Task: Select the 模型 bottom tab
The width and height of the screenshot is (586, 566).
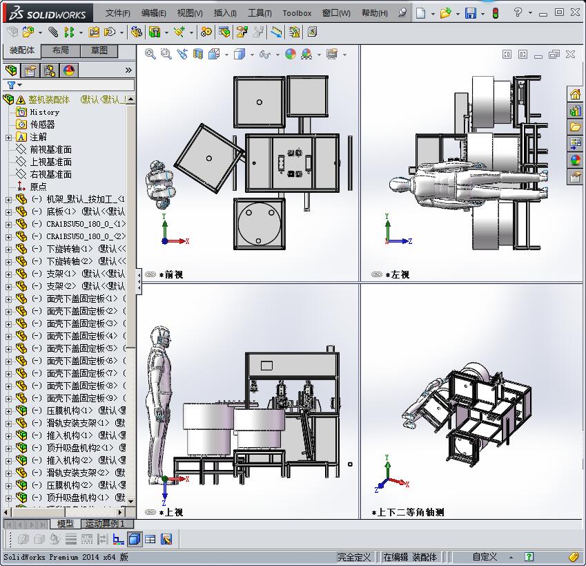Action: (x=66, y=524)
